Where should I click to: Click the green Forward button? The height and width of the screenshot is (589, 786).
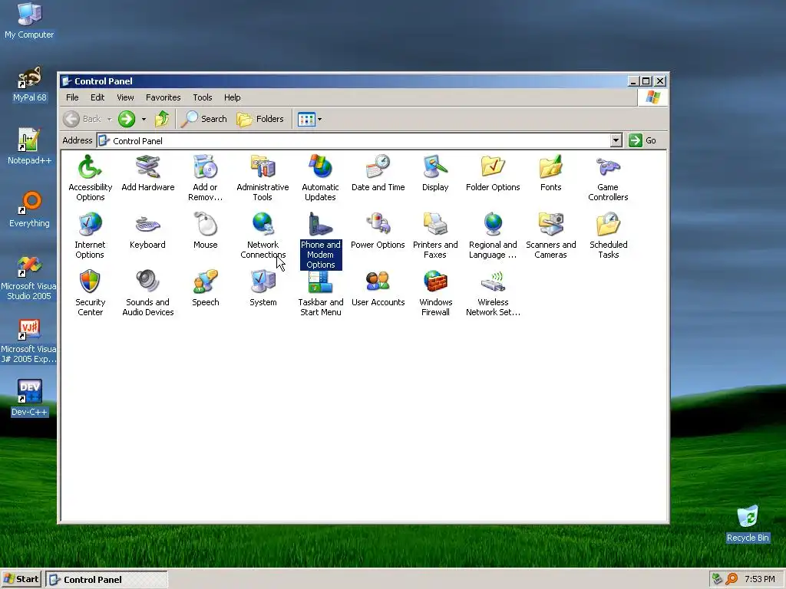127,119
